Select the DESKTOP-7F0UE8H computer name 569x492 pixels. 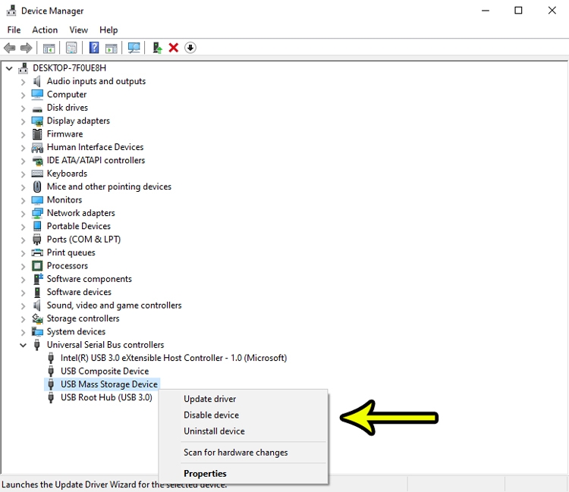(69, 68)
